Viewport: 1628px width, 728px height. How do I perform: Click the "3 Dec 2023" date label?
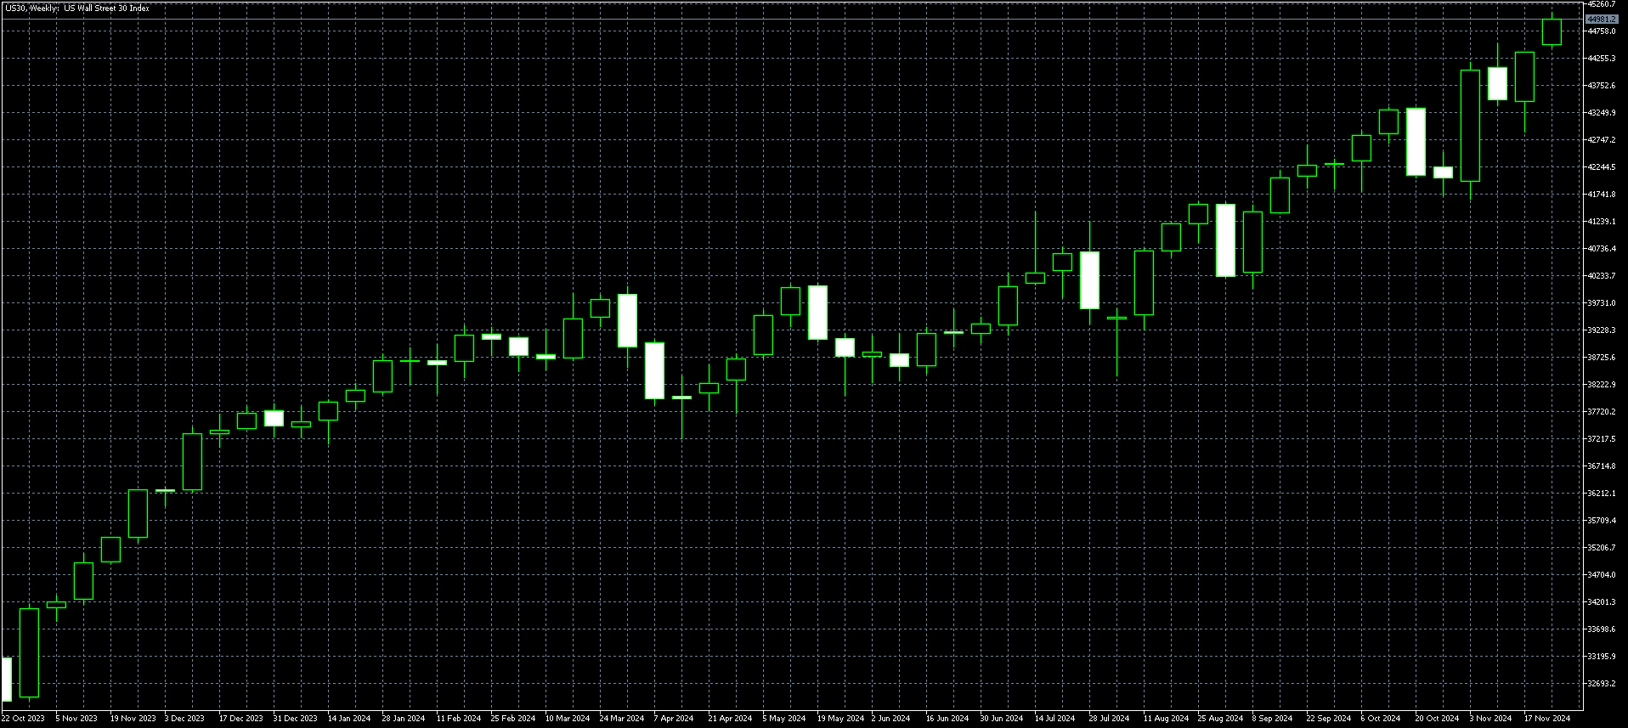[184, 719]
